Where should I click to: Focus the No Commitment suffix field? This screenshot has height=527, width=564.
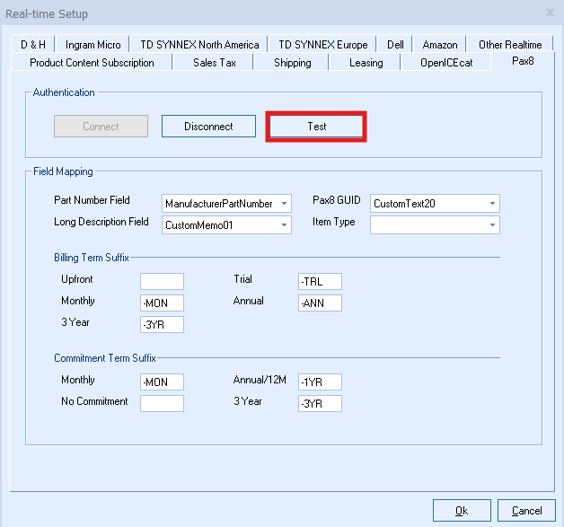tap(162, 404)
